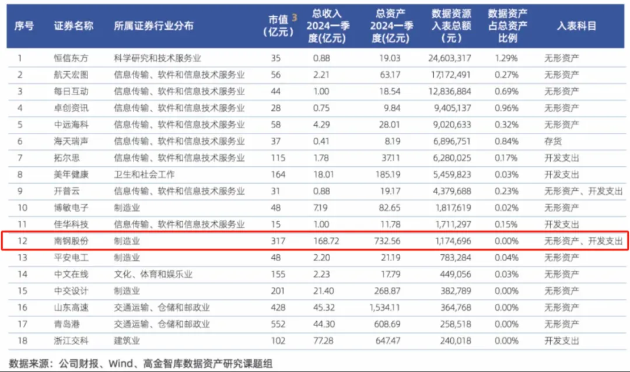Select the company name 拓尔思
The image size is (630, 372).
[x=66, y=158]
